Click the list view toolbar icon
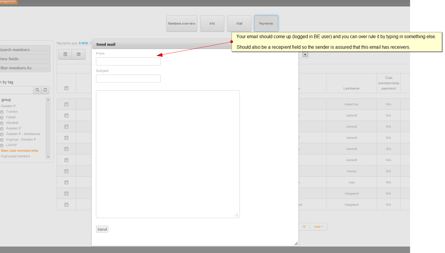The width and height of the screenshot is (445, 253). 65,54
